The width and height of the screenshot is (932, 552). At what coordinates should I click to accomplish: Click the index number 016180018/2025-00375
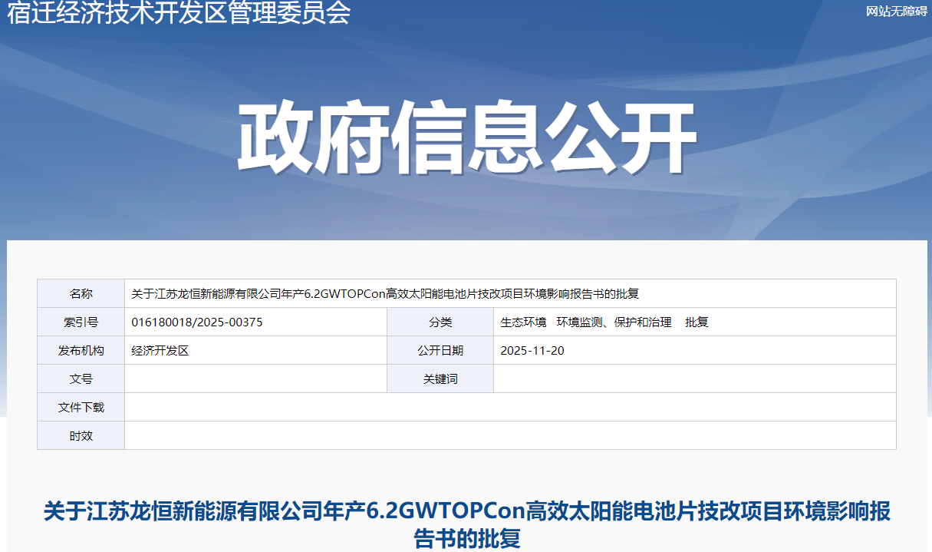point(197,322)
